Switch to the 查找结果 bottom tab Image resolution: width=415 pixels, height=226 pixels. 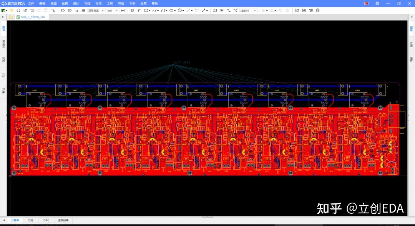point(63,220)
